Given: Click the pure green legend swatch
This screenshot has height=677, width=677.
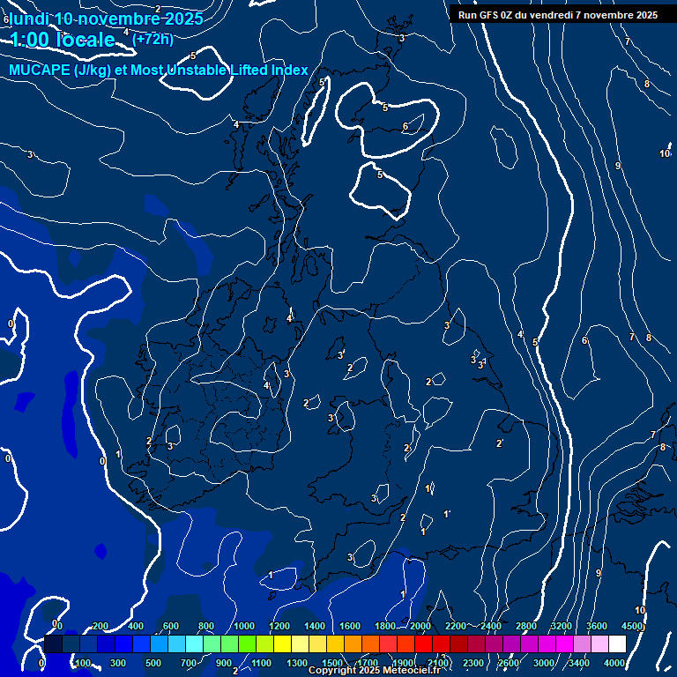Looking at the screenshot, I should tap(247, 644).
